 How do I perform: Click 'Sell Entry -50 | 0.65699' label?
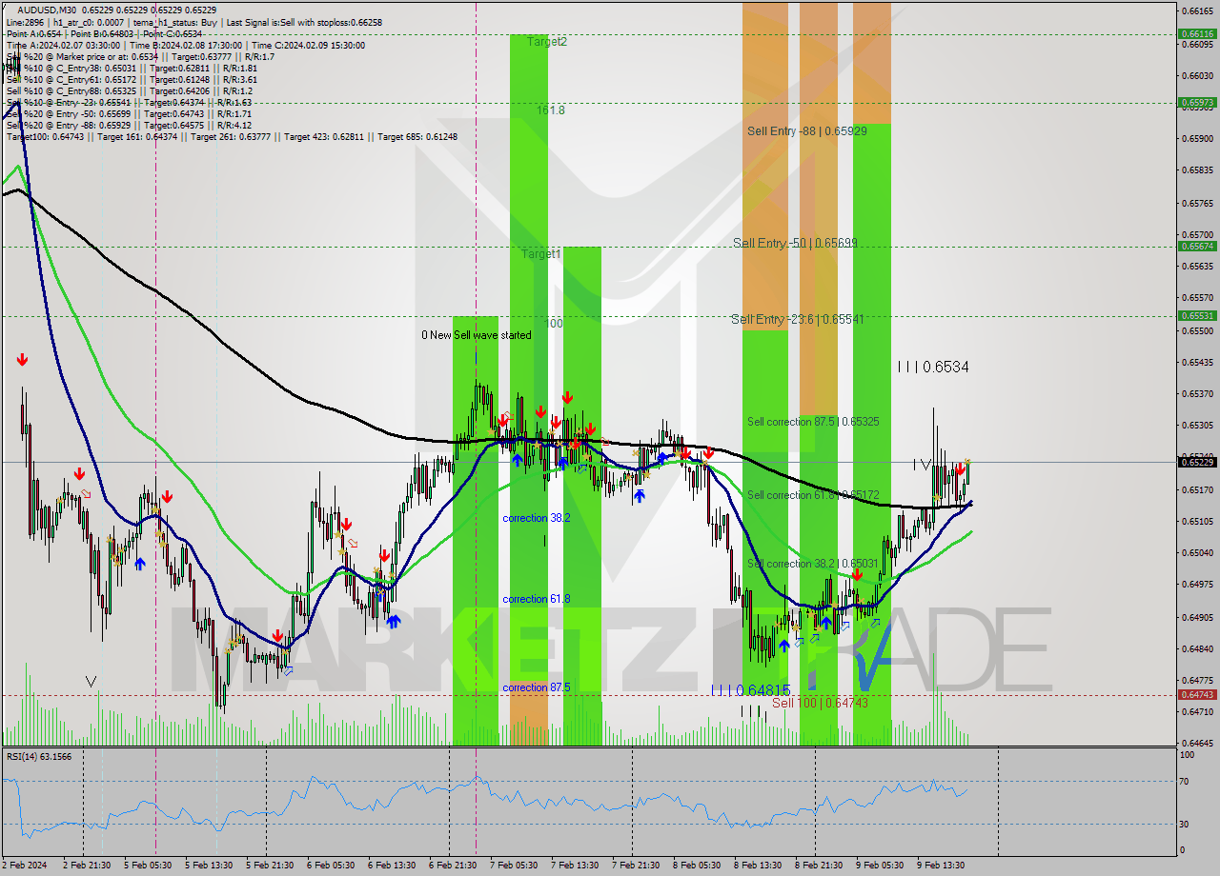coord(795,244)
